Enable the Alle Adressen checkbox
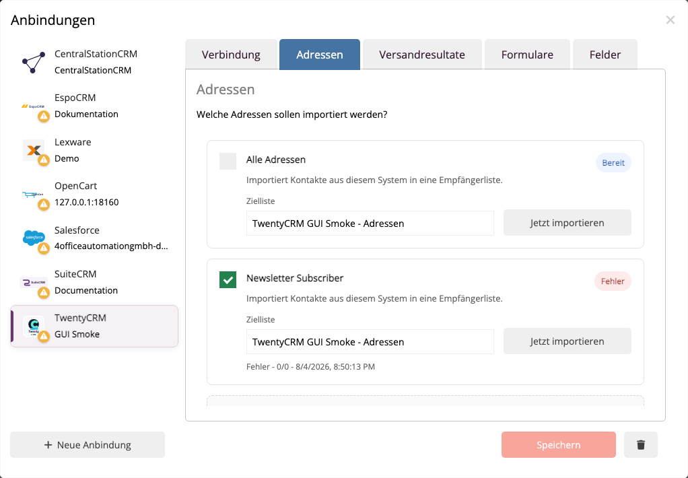The width and height of the screenshot is (688, 478). 228,161
